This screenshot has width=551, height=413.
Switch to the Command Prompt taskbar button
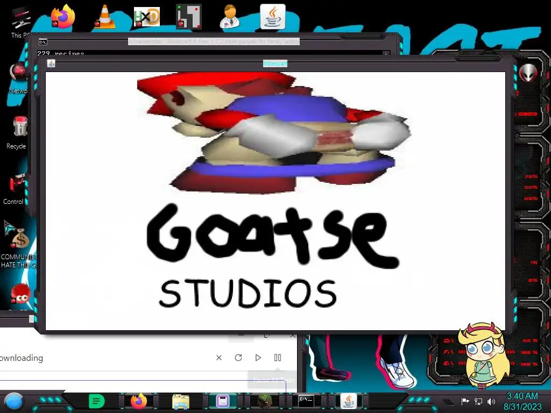[306, 401]
